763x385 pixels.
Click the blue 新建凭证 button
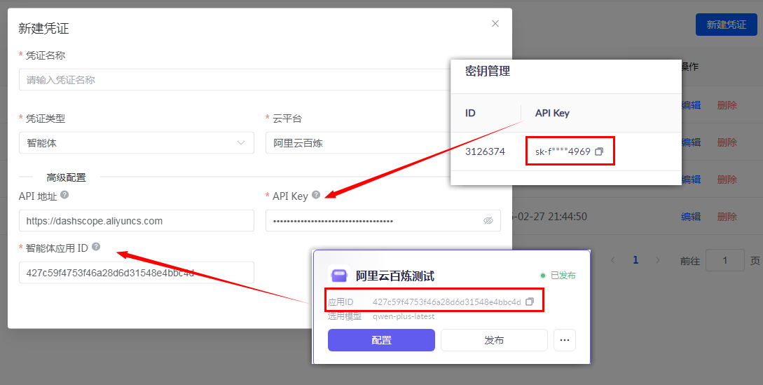[x=726, y=25]
